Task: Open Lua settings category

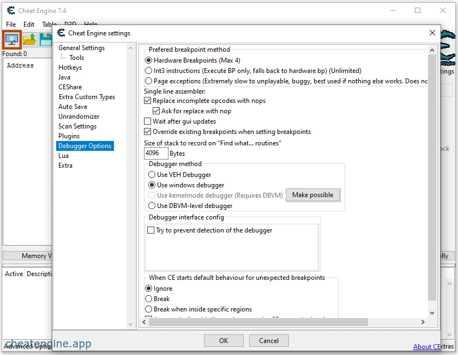Action: (63, 156)
